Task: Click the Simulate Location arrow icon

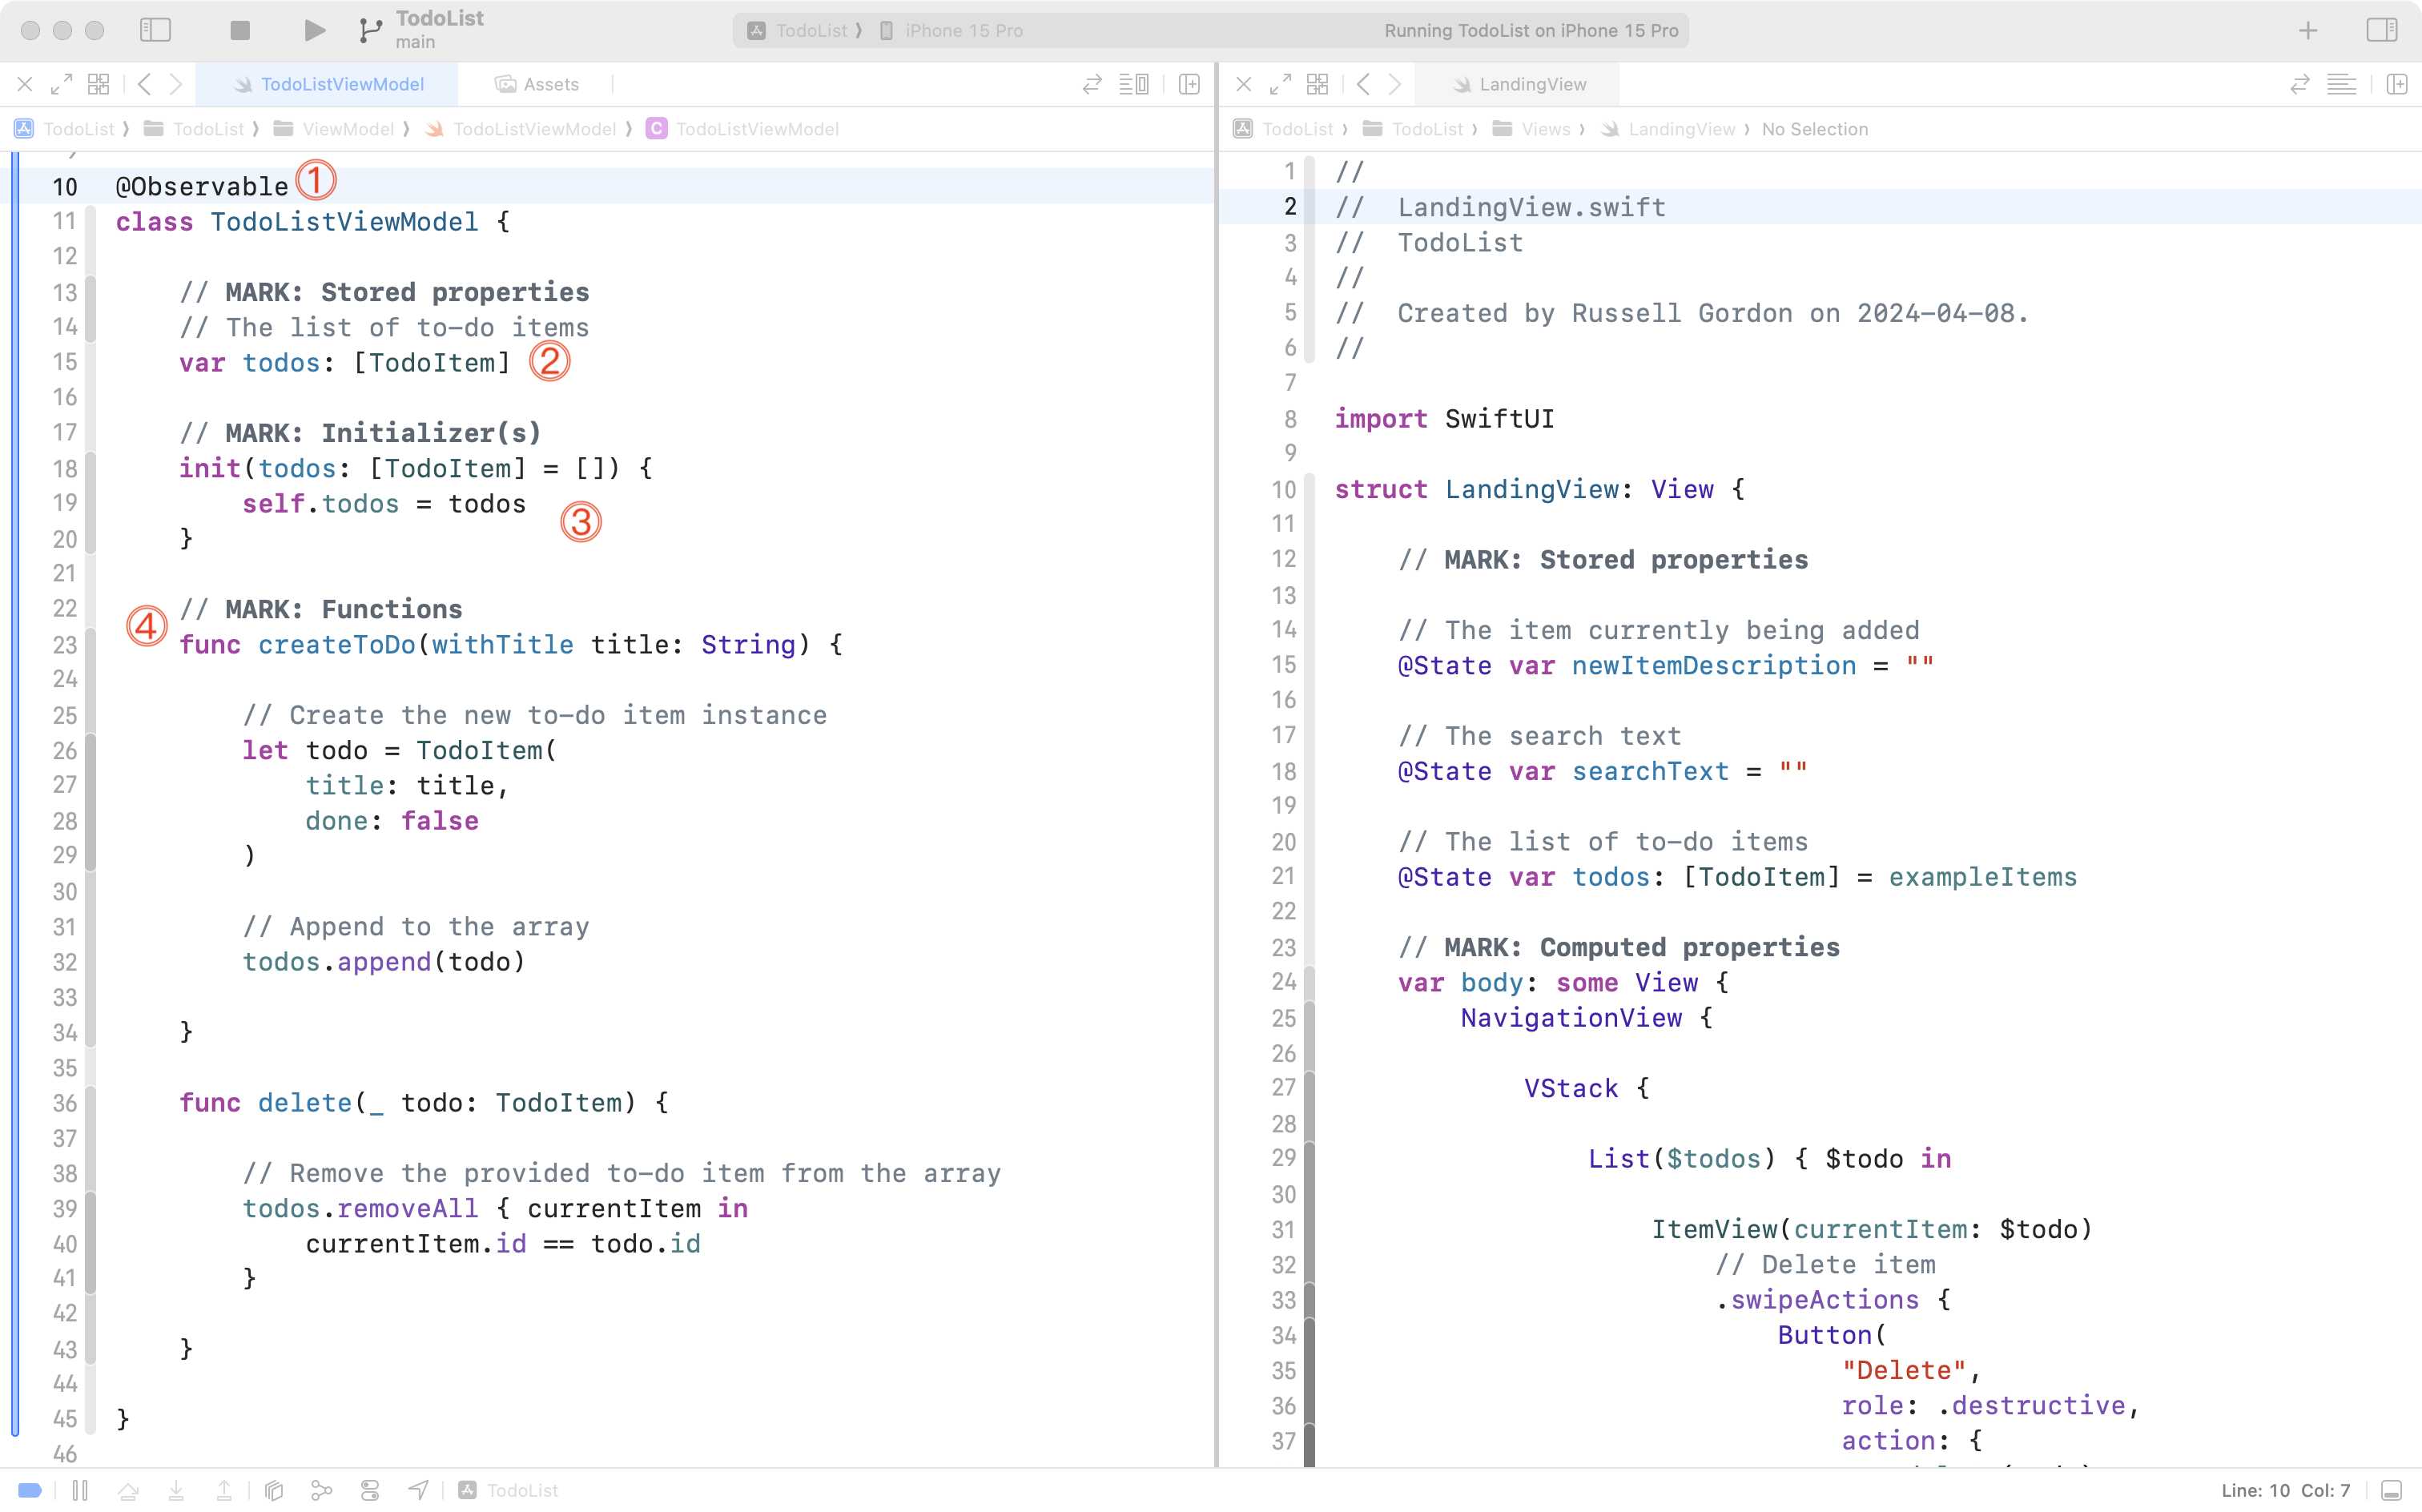Action: [418, 1490]
